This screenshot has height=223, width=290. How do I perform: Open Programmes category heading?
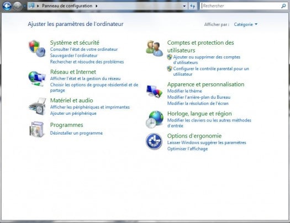pyautogui.click(x=67, y=125)
